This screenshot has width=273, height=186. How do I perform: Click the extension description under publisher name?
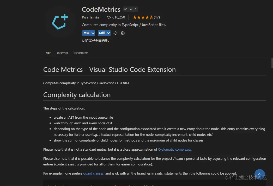pos(124,25)
